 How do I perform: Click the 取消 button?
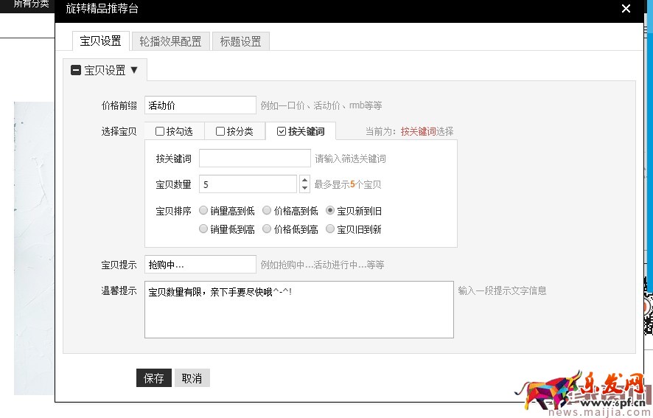point(192,377)
